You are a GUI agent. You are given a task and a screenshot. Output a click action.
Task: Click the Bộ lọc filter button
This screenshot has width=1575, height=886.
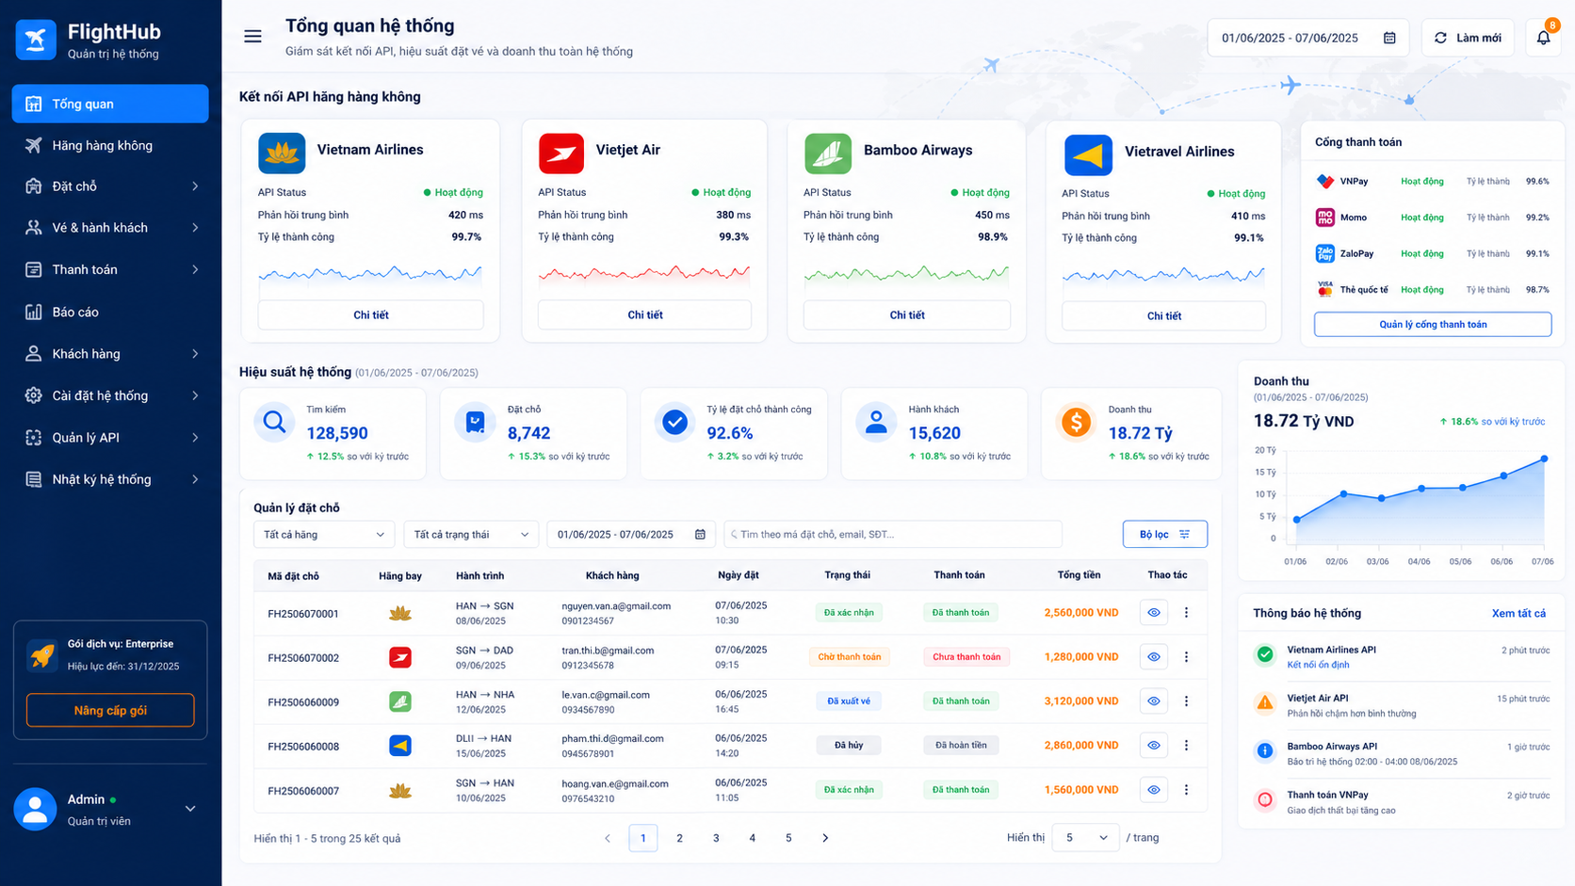pyautogui.click(x=1165, y=535)
